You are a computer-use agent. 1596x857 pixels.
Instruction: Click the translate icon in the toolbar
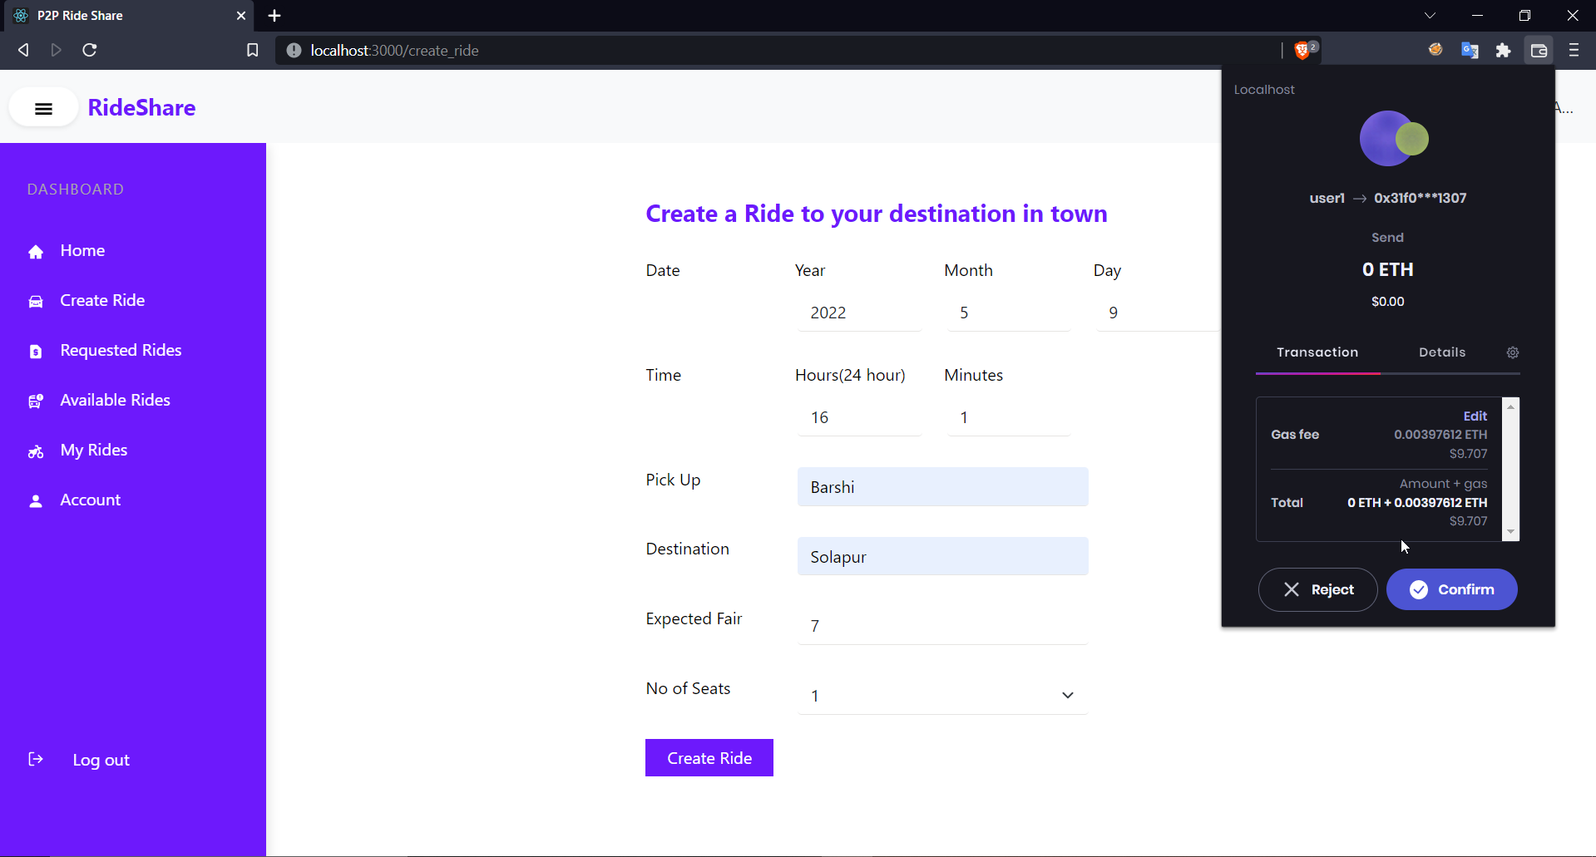1470,50
